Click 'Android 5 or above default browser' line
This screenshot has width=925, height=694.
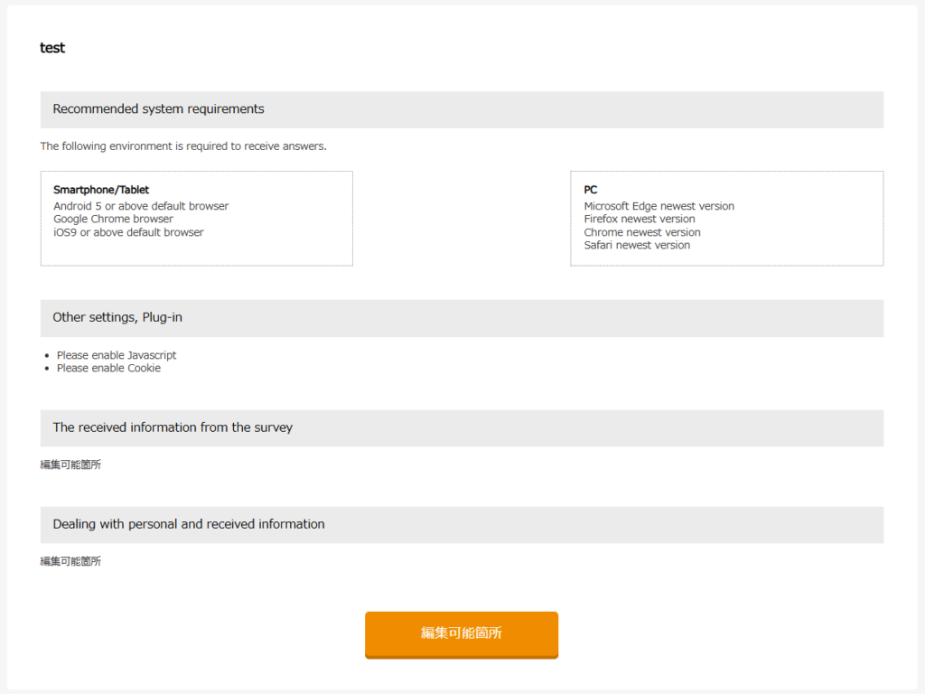[x=141, y=206]
